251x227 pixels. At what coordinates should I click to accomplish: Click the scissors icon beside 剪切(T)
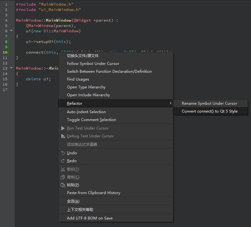[x=63, y=169]
